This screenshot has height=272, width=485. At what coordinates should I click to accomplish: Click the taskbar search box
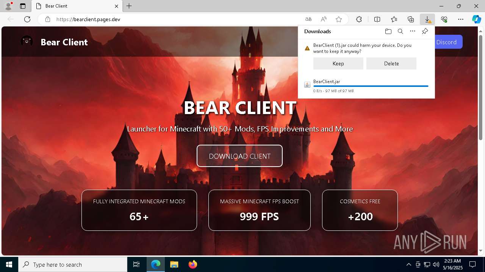pyautogui.click(x=73, y=264)
